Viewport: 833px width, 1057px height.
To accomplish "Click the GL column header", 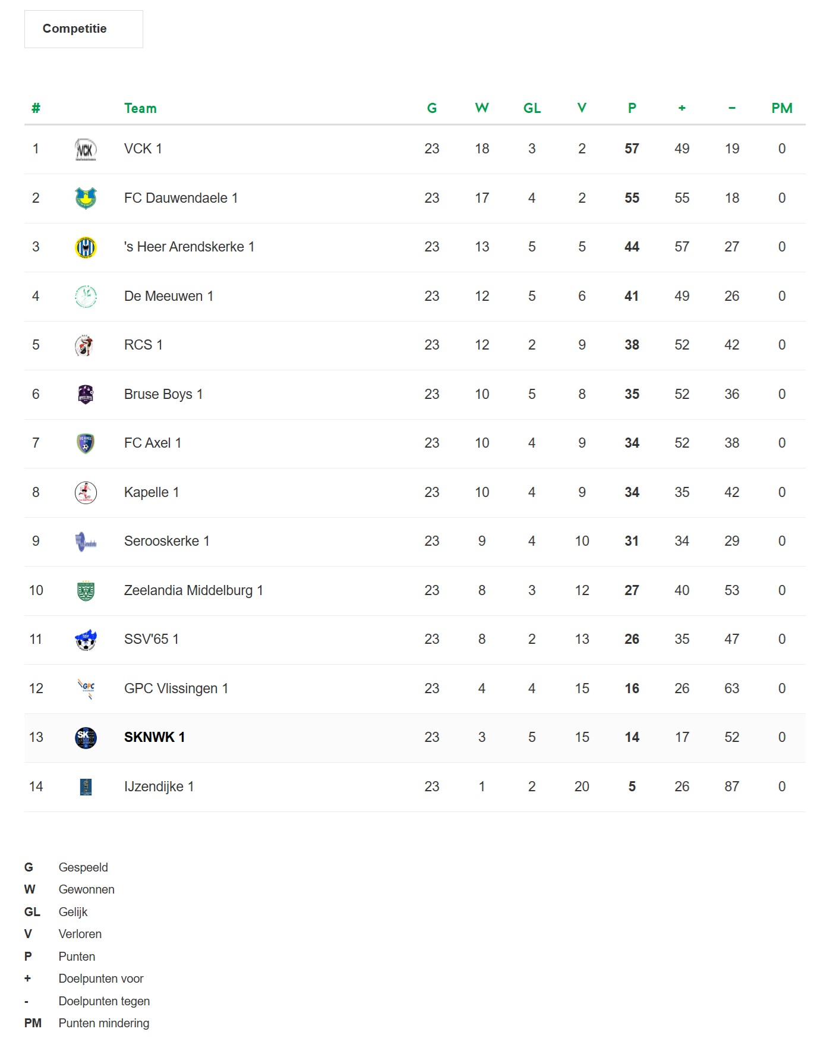I will click(x=532, y=108).
